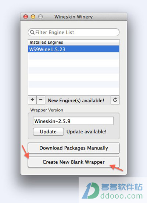Click the Wineskin-2.5.9 wrapper version field
This screenshot has width=147, height=203.
point(73,121)
